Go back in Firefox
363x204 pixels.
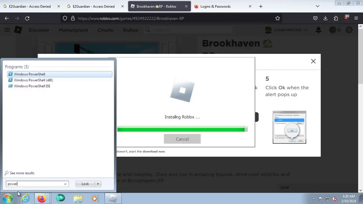coord(7,18)
